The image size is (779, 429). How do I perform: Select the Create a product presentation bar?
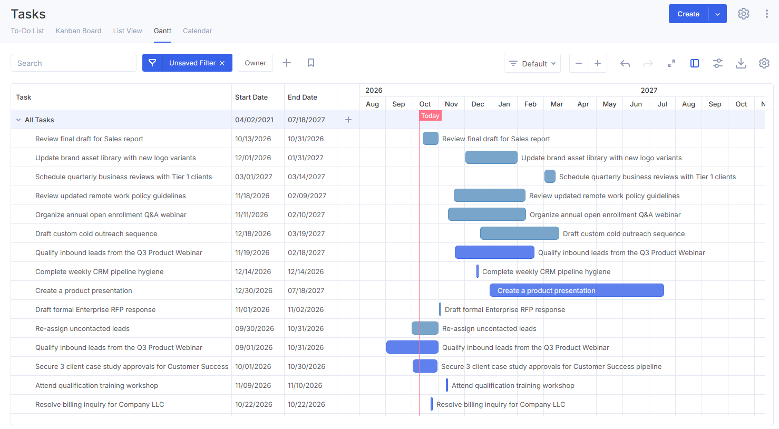pos(577,290)
